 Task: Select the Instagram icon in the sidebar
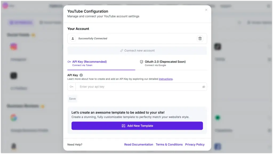[14, 46]
